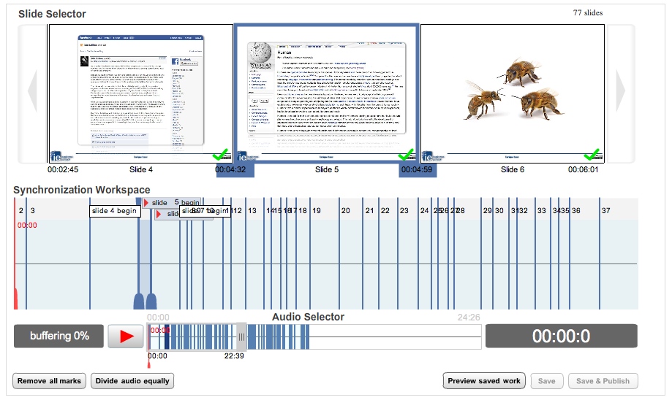Click timeline marker numbered 20
Viewport: 672px width, 400px height.
click(346, 211)
